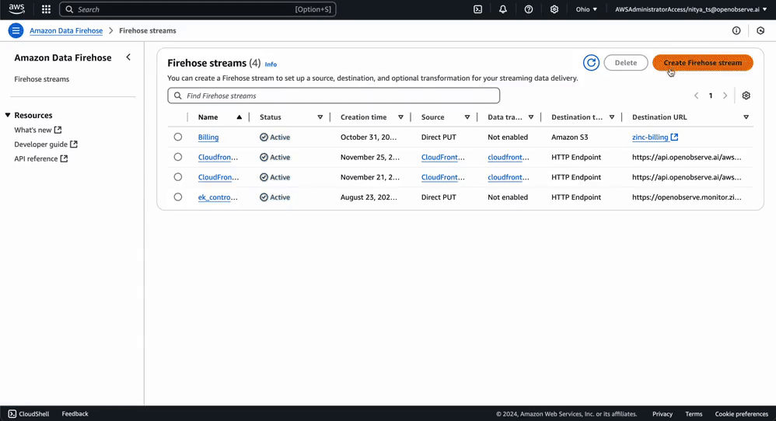Screen dimensions: 776x421
Task: Click Create Firehose stream button
Action: point(702,63)
